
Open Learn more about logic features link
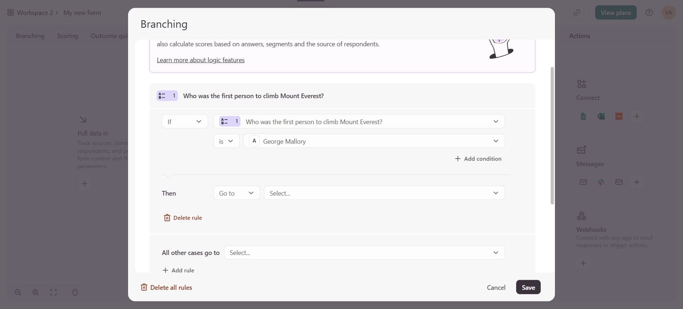[x=201, y=60]
